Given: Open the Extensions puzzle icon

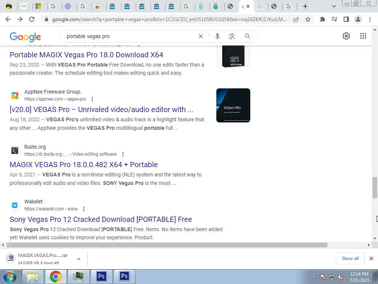Looking at the screenshot, I should pos(322,19).
